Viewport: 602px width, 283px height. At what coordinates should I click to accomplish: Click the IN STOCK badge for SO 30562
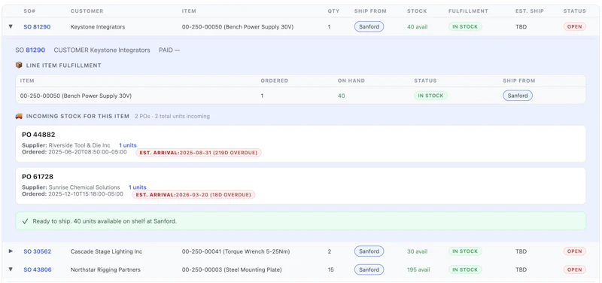465,251
